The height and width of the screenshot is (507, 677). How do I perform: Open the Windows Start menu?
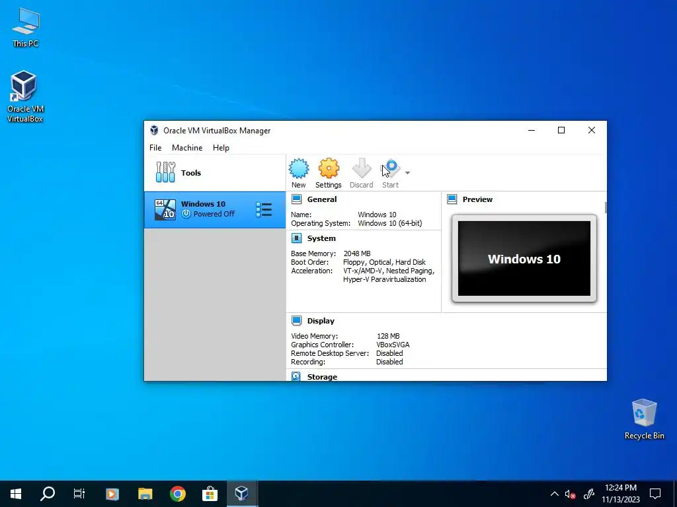click(16, 494)
